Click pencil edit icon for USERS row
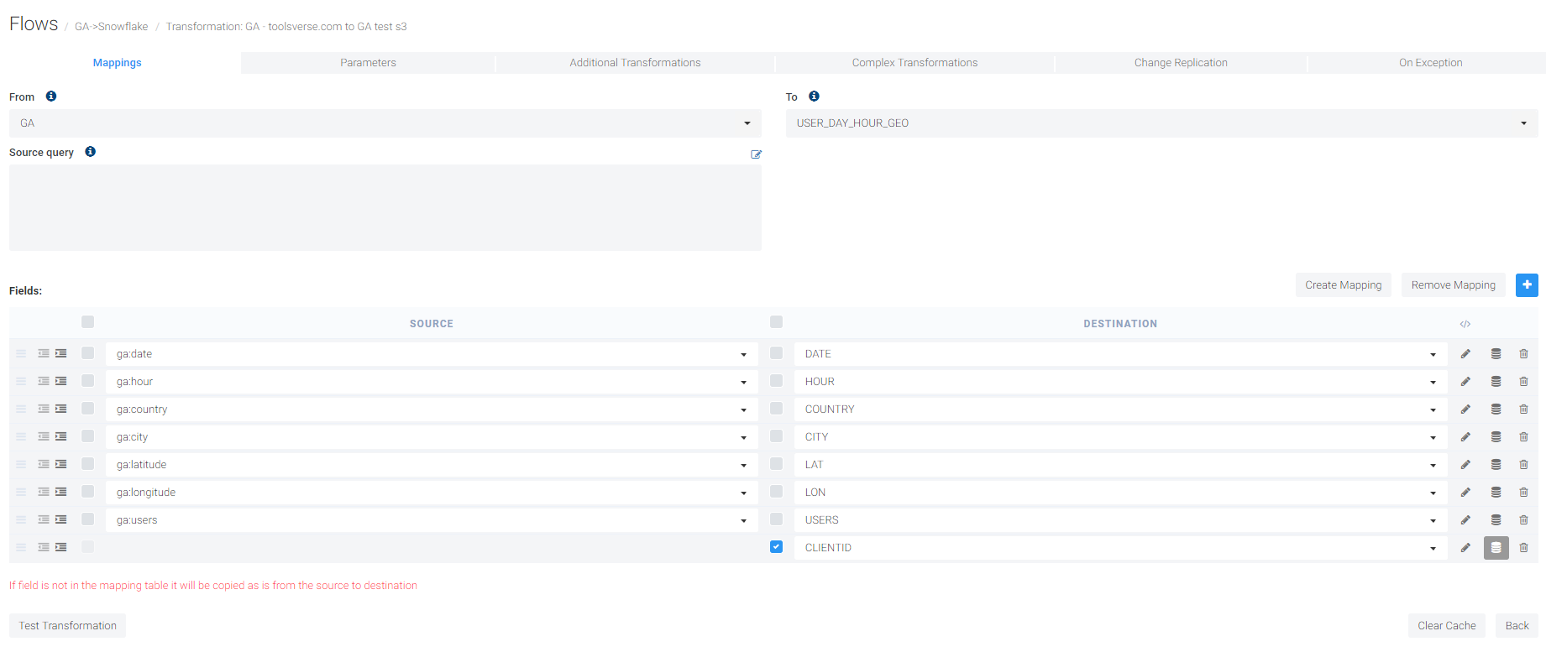1546x652 pixels. point(1465,520)
